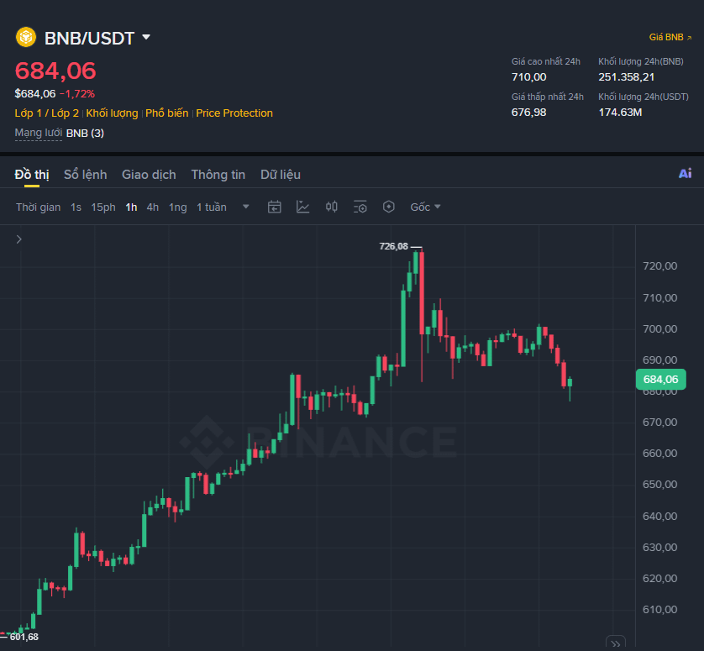
Task: Click the -1,72% change value
Action: 77,94
